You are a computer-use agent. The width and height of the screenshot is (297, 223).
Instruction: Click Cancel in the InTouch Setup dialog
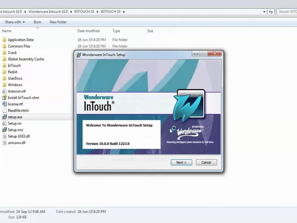(x=206, y=162)
